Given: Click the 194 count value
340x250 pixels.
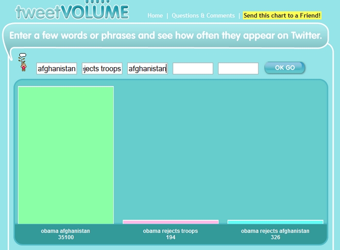Looking at the screenshot, I should 170,237.
